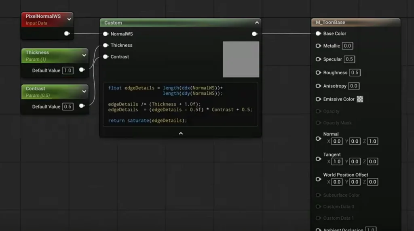The width and height of the screenshot is (414, 231).
Task: Edit World Position Offset Y value
Action: click(x=355, y=182)
